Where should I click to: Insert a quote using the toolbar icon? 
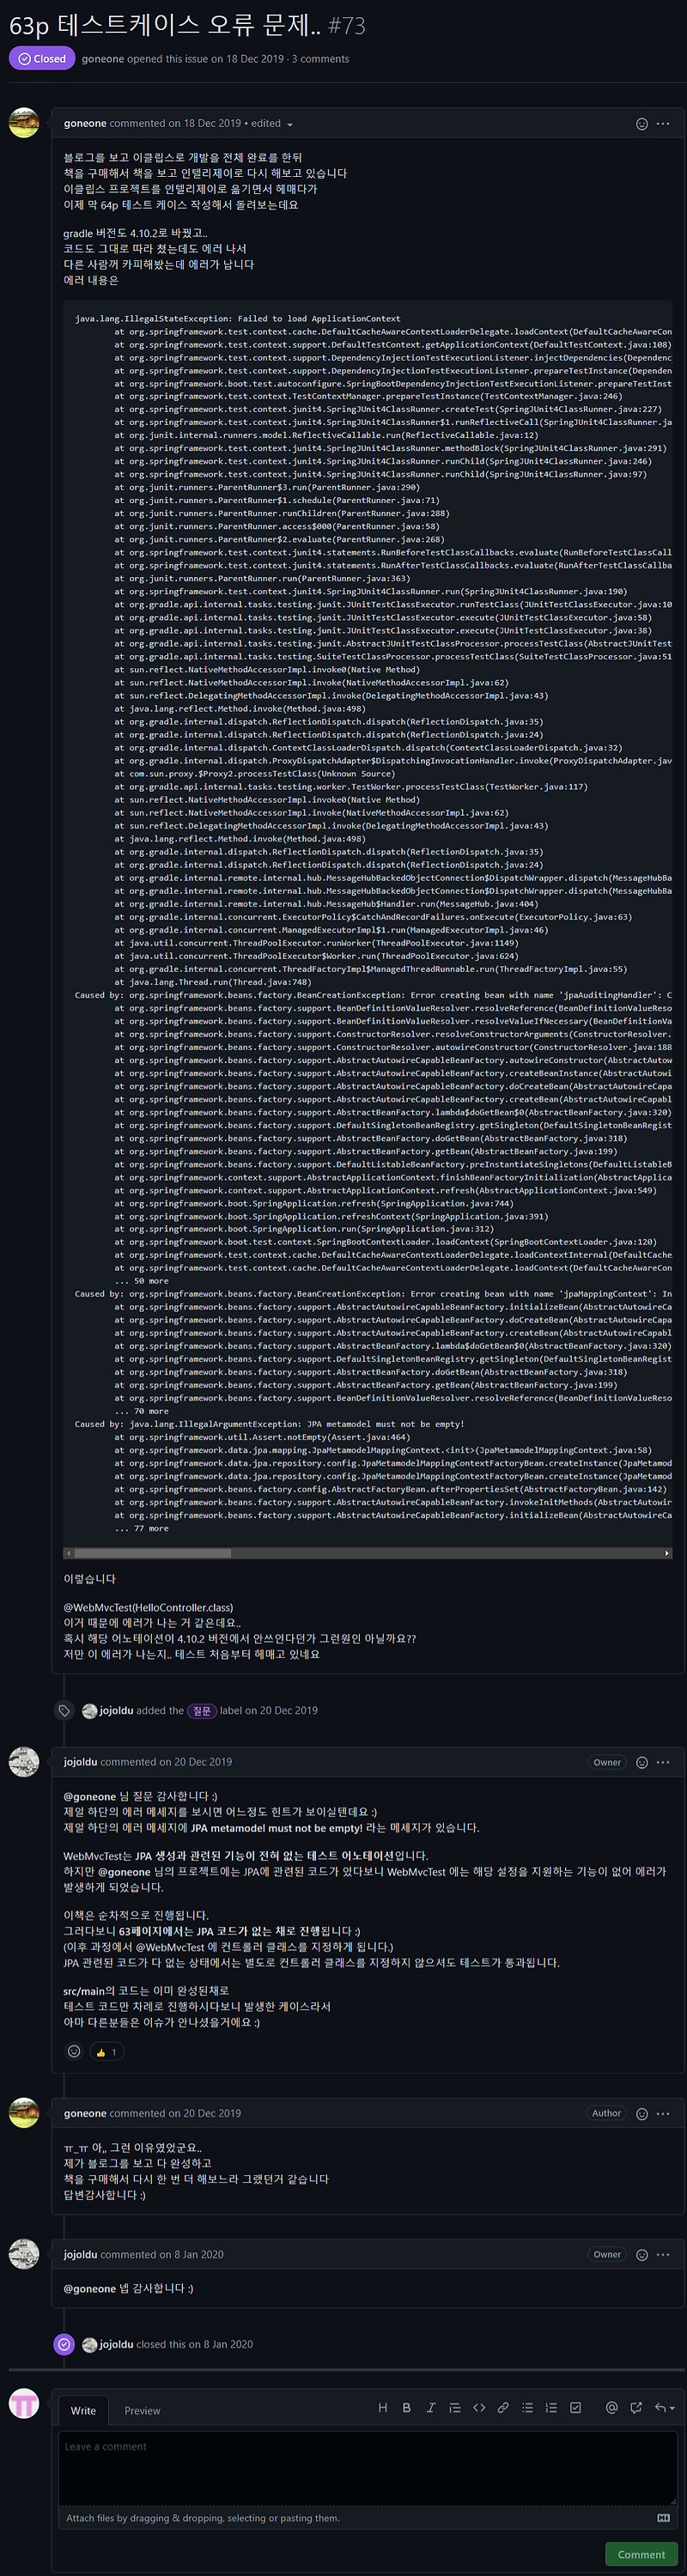[x=455, y=2408]
